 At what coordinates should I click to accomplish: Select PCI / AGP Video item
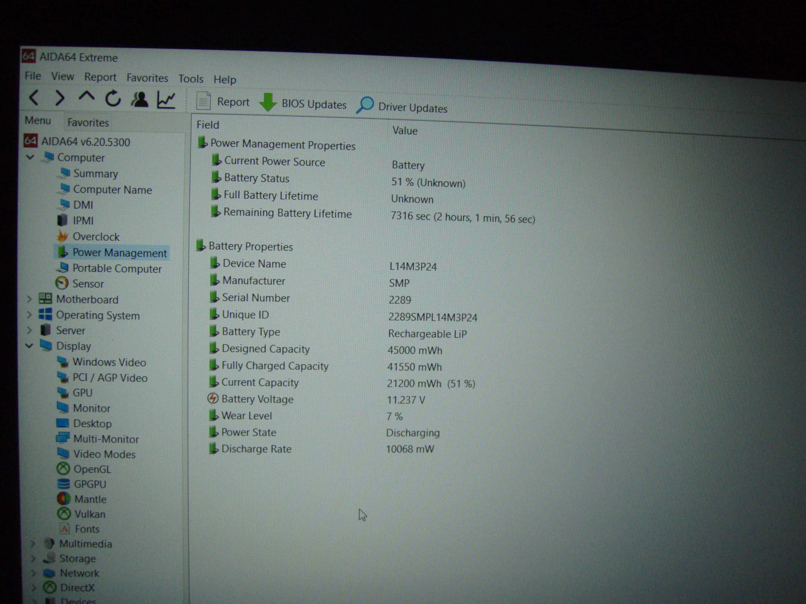(x=103, y=377)
